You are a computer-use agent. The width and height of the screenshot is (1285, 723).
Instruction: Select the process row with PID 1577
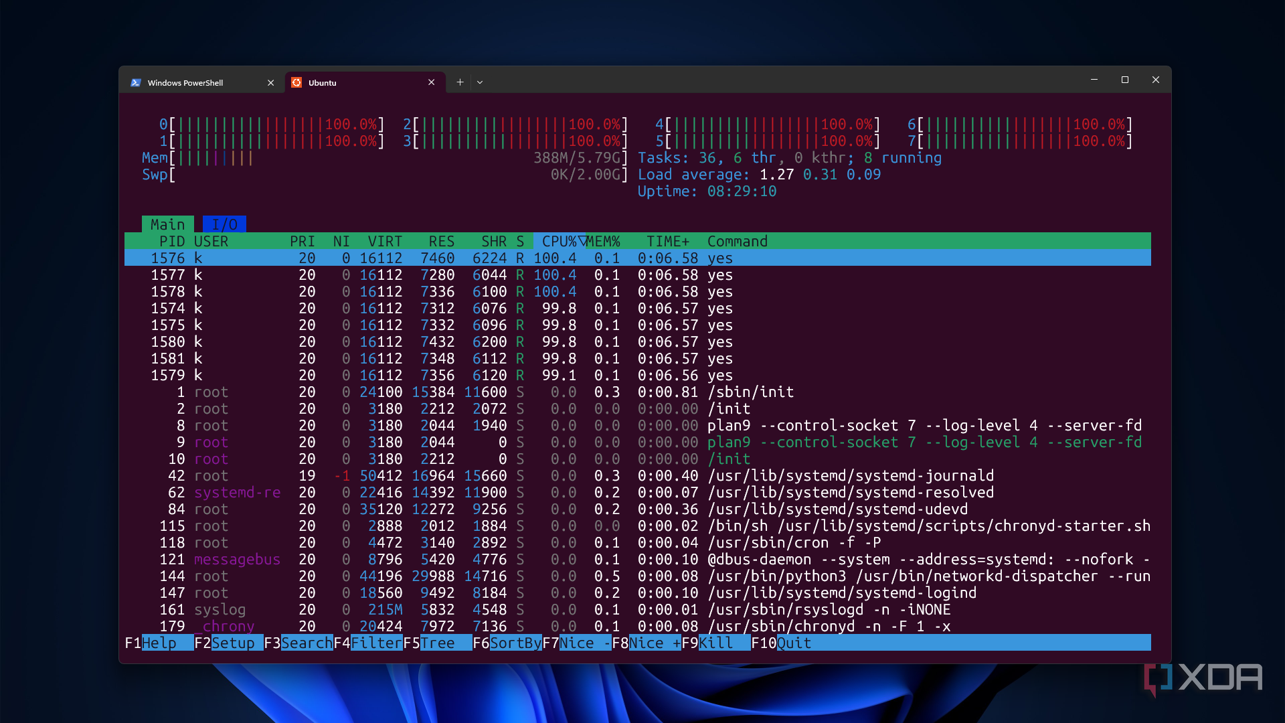[637, 274]
